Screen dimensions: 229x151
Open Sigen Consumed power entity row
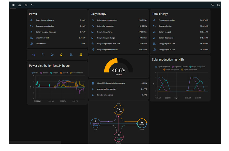pyautogui.click(x=57, y=20)
